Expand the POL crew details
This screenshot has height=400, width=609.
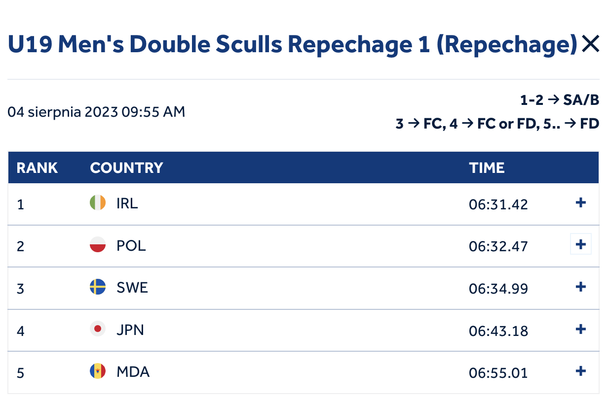pyautogui.click(x=581, y=244)
